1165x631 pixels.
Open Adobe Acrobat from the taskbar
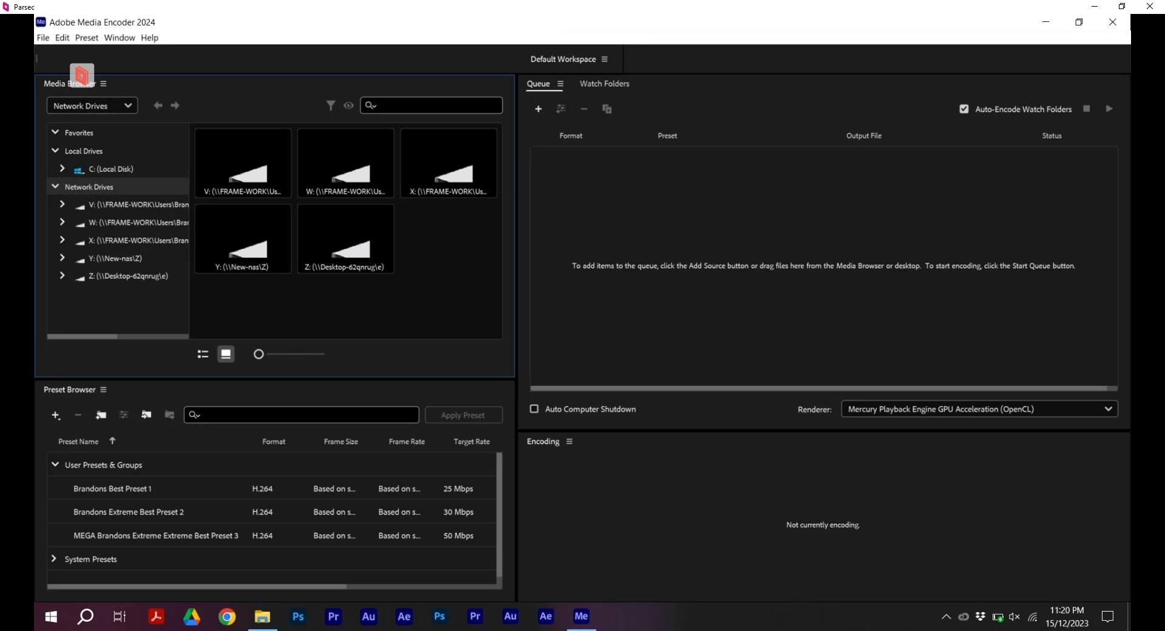pyautogui.click(x=156, y=617)
